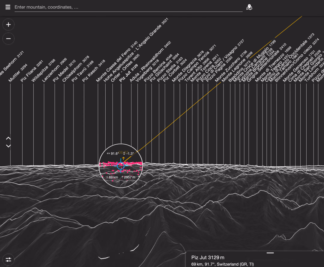Select the Piz Jut 3129 skyline label
324x267 pixels.
[x=129, y=73]
